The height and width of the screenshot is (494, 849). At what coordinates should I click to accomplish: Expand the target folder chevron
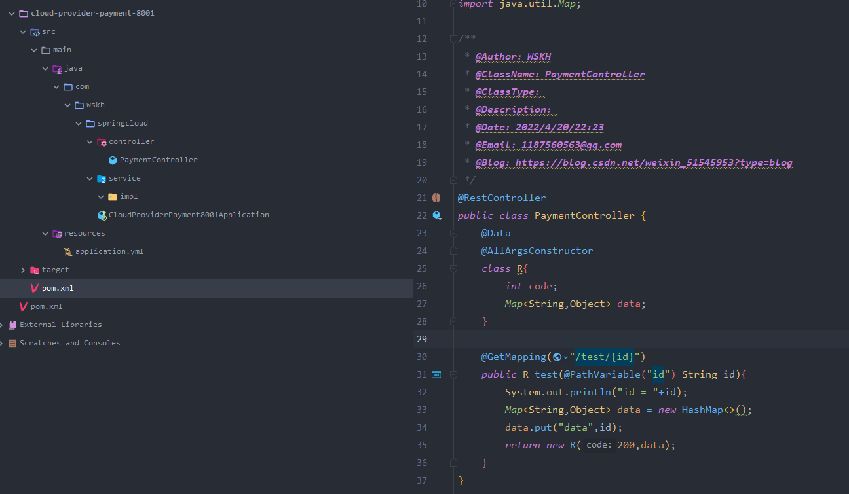point(23,270)
